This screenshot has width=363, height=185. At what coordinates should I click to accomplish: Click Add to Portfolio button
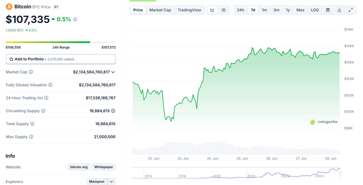tap(60, 59)
